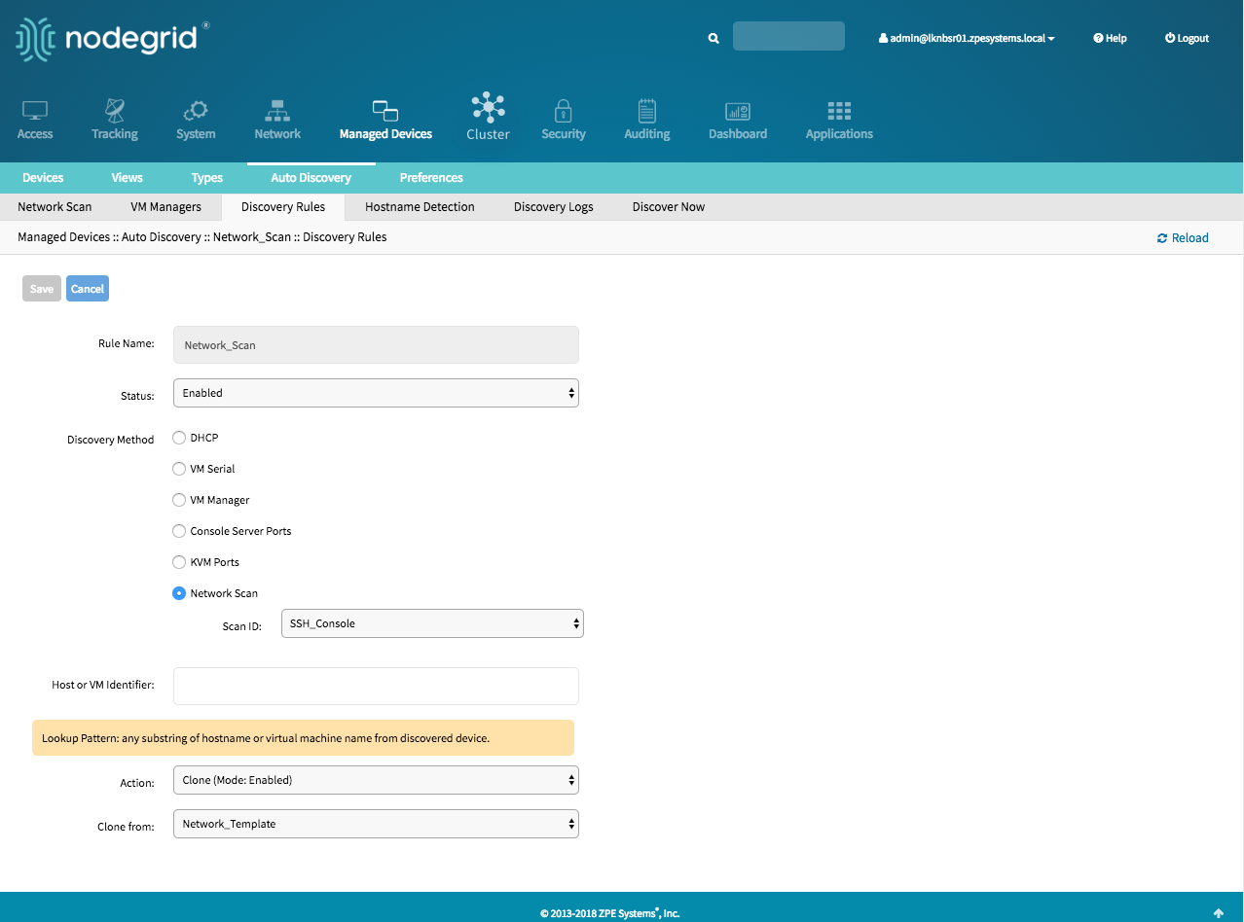The width and height of the screenshot is (1244, 922).
Task: Click the top search input box
Action: [x=788, y=36]
